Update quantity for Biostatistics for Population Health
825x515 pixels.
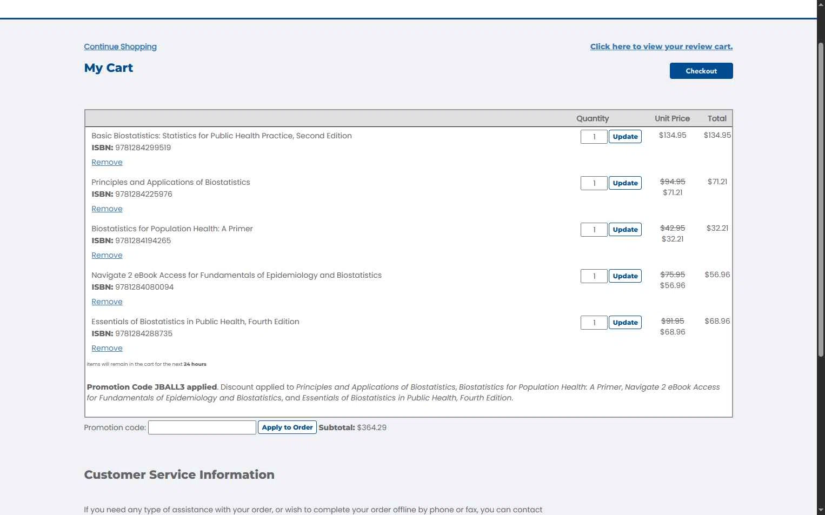pos(625,230)
